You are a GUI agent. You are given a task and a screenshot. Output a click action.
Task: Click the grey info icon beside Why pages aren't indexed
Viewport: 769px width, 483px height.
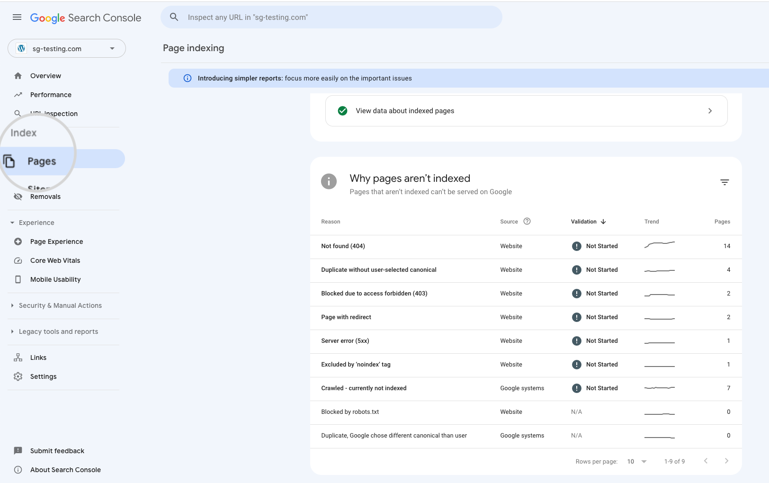click(329, 181)
